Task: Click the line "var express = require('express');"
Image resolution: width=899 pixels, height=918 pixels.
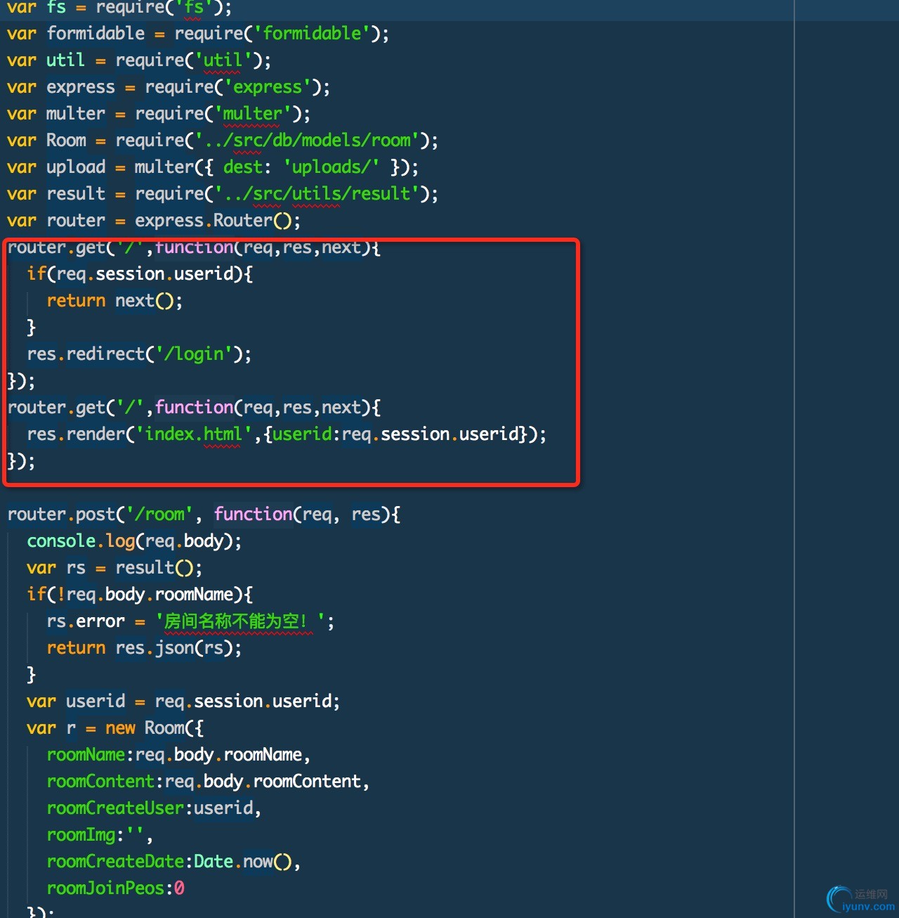Action: (168, 87)
